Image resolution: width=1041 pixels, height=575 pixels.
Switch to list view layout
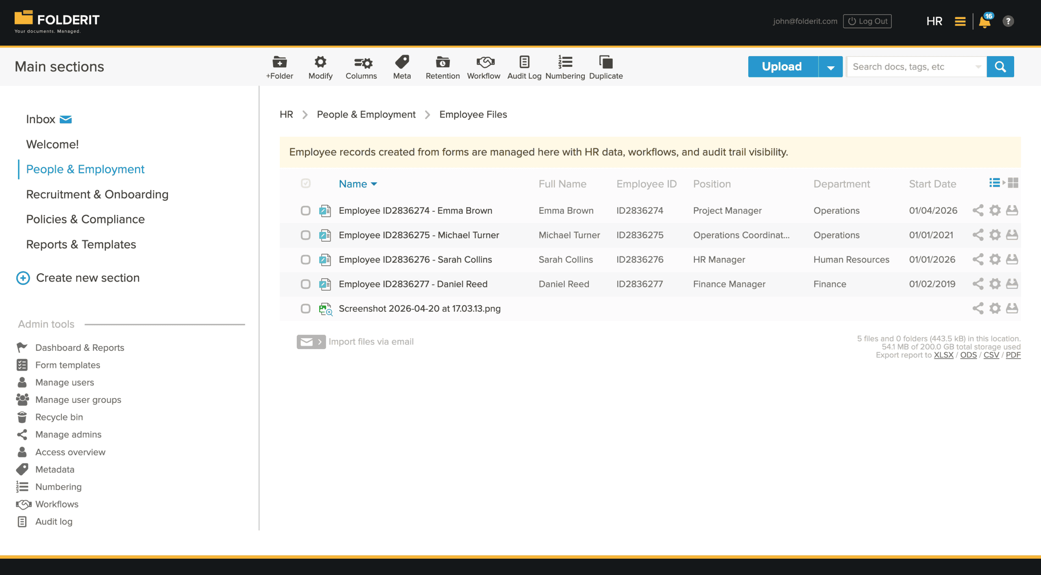coord(995,183)
